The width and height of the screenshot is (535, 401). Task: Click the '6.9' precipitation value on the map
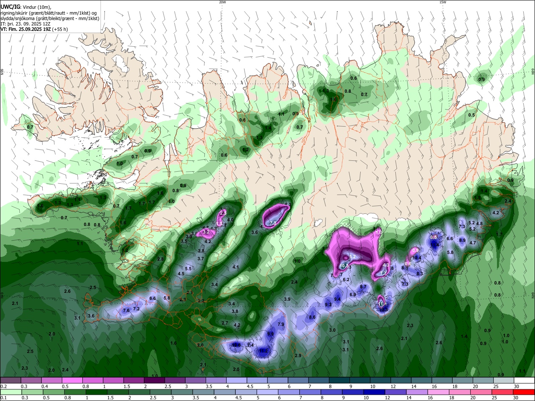pyautogui.click(x=353, y=294)
